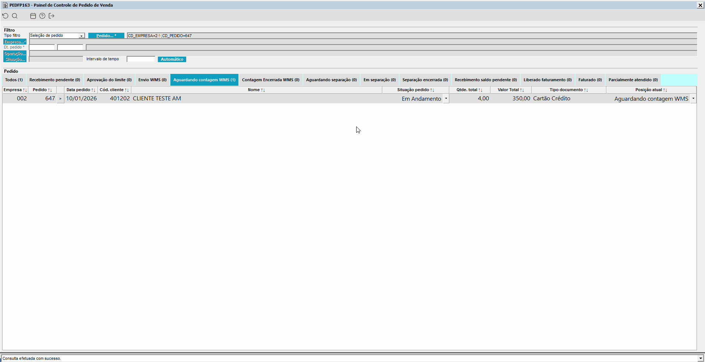Image resolution: width=705 pixels, height=362 pixels.
Task: Click the Automático button
Action: [x=172, y=59]
